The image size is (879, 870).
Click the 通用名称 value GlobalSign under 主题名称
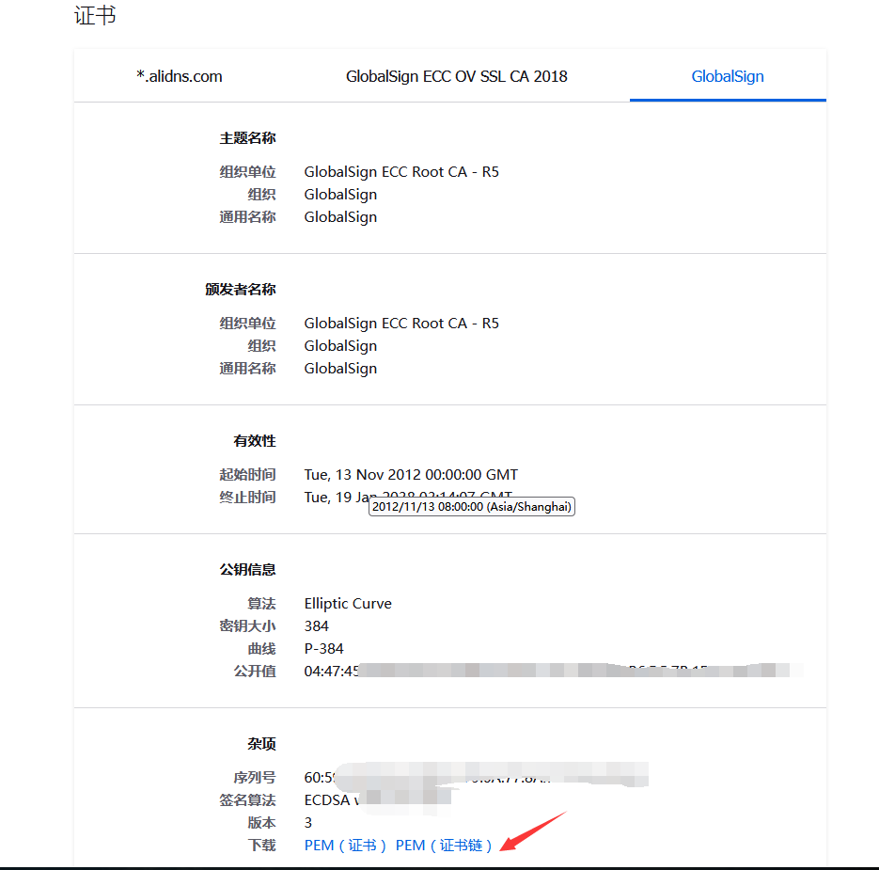tap(340, 217)
